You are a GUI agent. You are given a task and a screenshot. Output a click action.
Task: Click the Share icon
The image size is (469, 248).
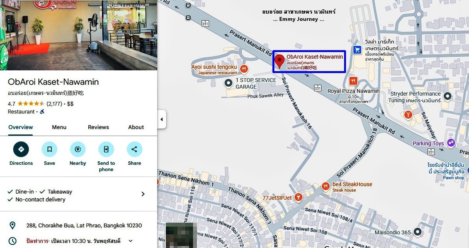point(134,149)
